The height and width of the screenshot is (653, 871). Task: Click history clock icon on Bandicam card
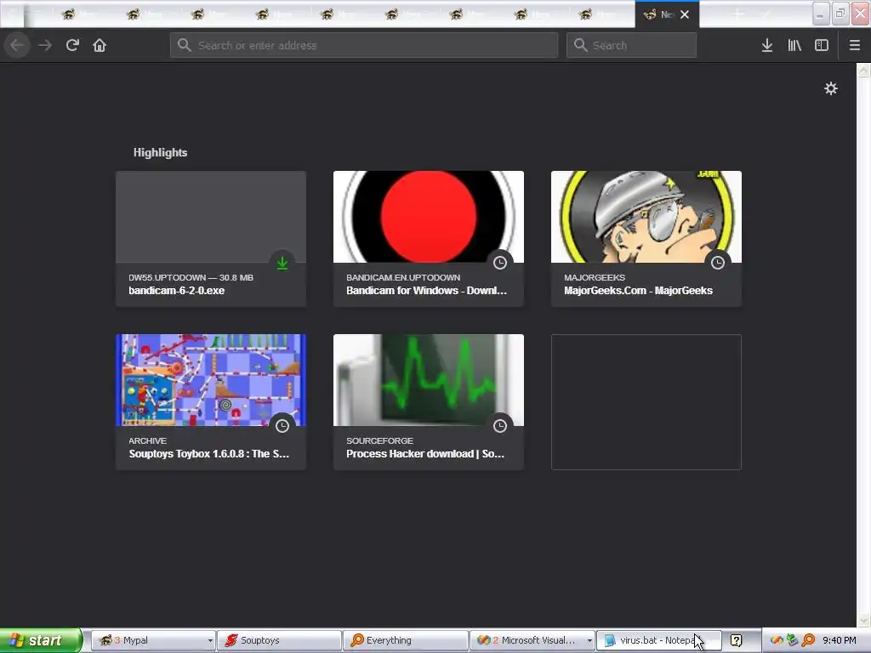point(500,263)
